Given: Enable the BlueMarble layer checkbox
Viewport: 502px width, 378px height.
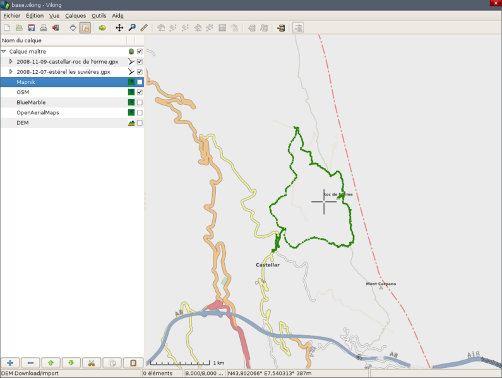Looking at the screenshot, I should coord(140,102).
